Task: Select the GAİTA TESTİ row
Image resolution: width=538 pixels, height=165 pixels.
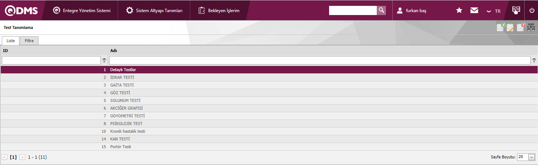Action: point(269,85)
